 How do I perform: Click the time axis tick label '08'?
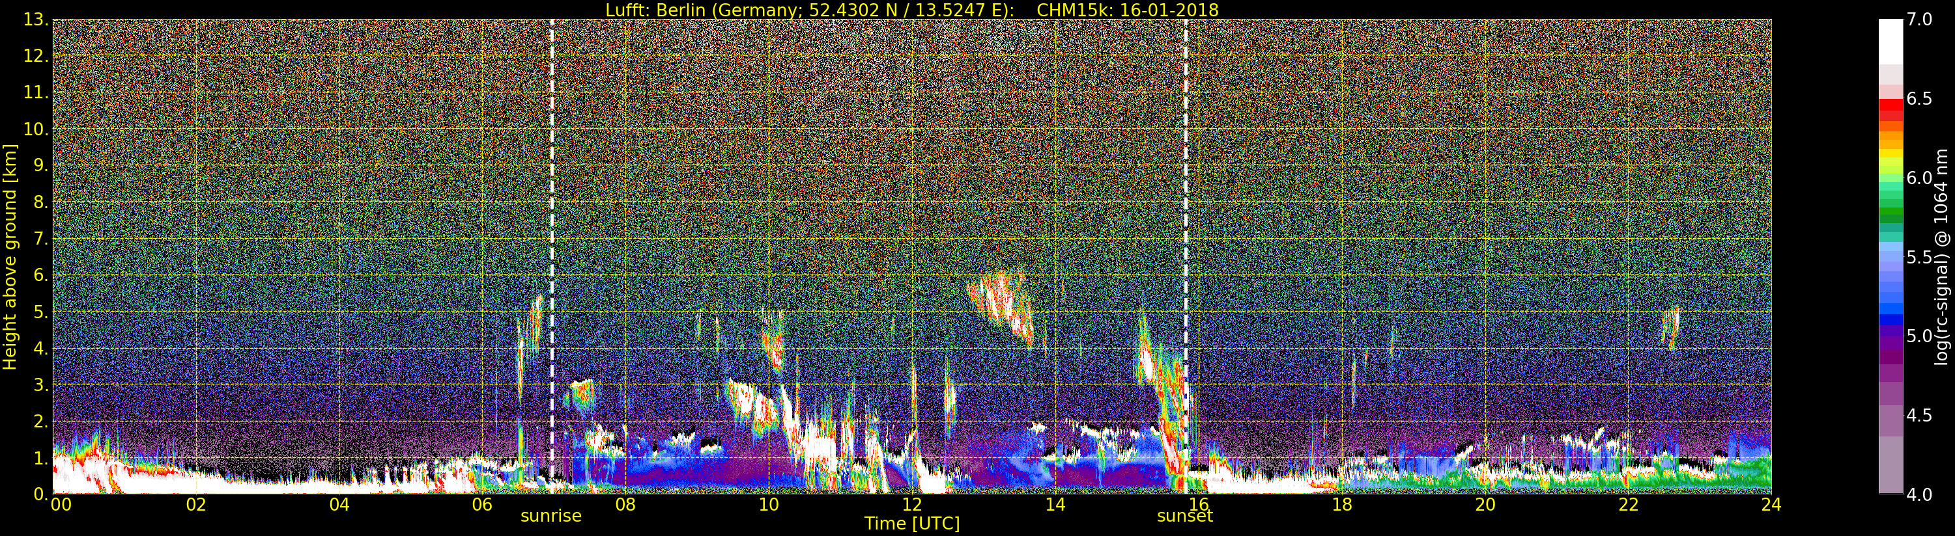pyautogui.click(x=625, y=504)
